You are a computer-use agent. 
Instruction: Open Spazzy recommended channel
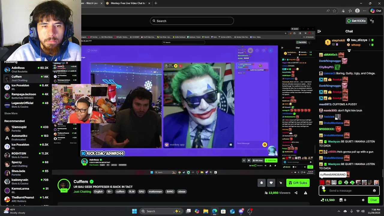(x=26, y=164)
